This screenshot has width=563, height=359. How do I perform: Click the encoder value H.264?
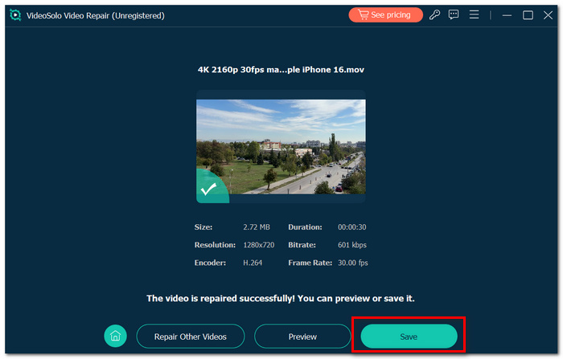coord(253,263)
